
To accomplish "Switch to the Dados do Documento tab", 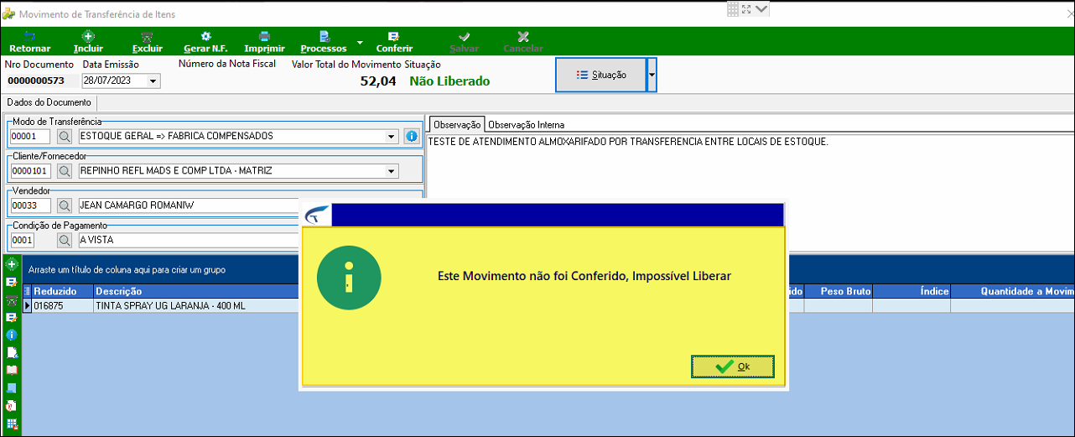I will pos(49,102).
